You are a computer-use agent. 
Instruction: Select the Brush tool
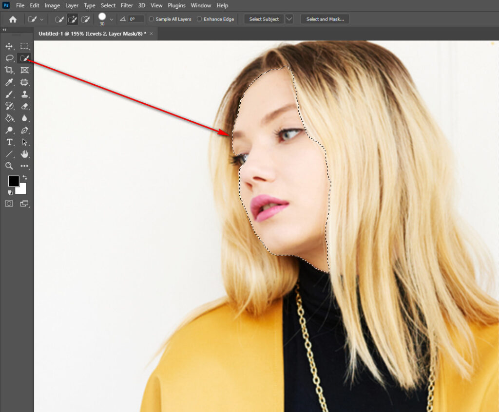(9, 94)
